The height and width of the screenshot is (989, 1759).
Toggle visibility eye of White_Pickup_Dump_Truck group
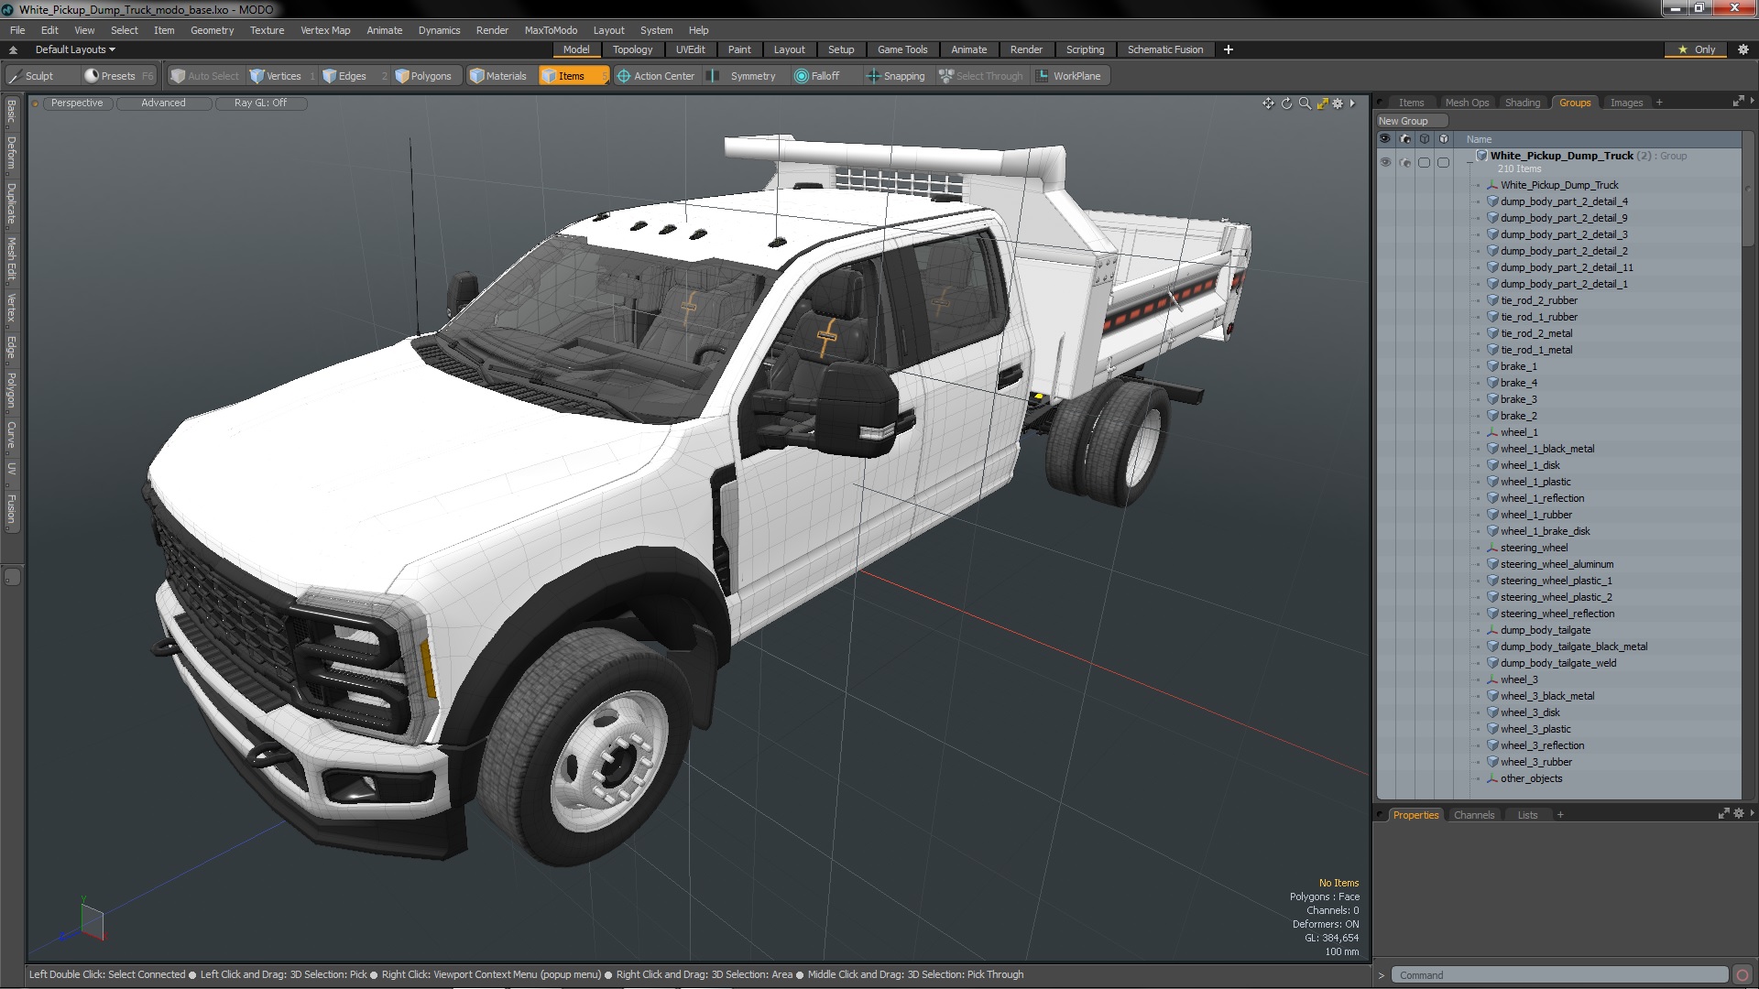click(x=1385, y=162)
